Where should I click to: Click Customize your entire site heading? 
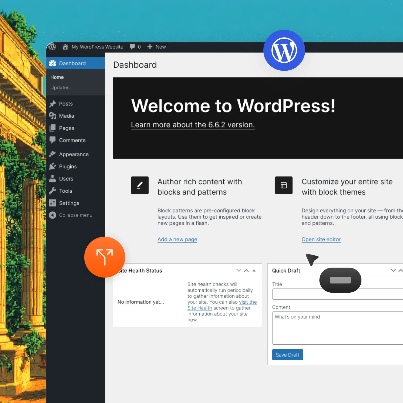(x=347, y=187)
